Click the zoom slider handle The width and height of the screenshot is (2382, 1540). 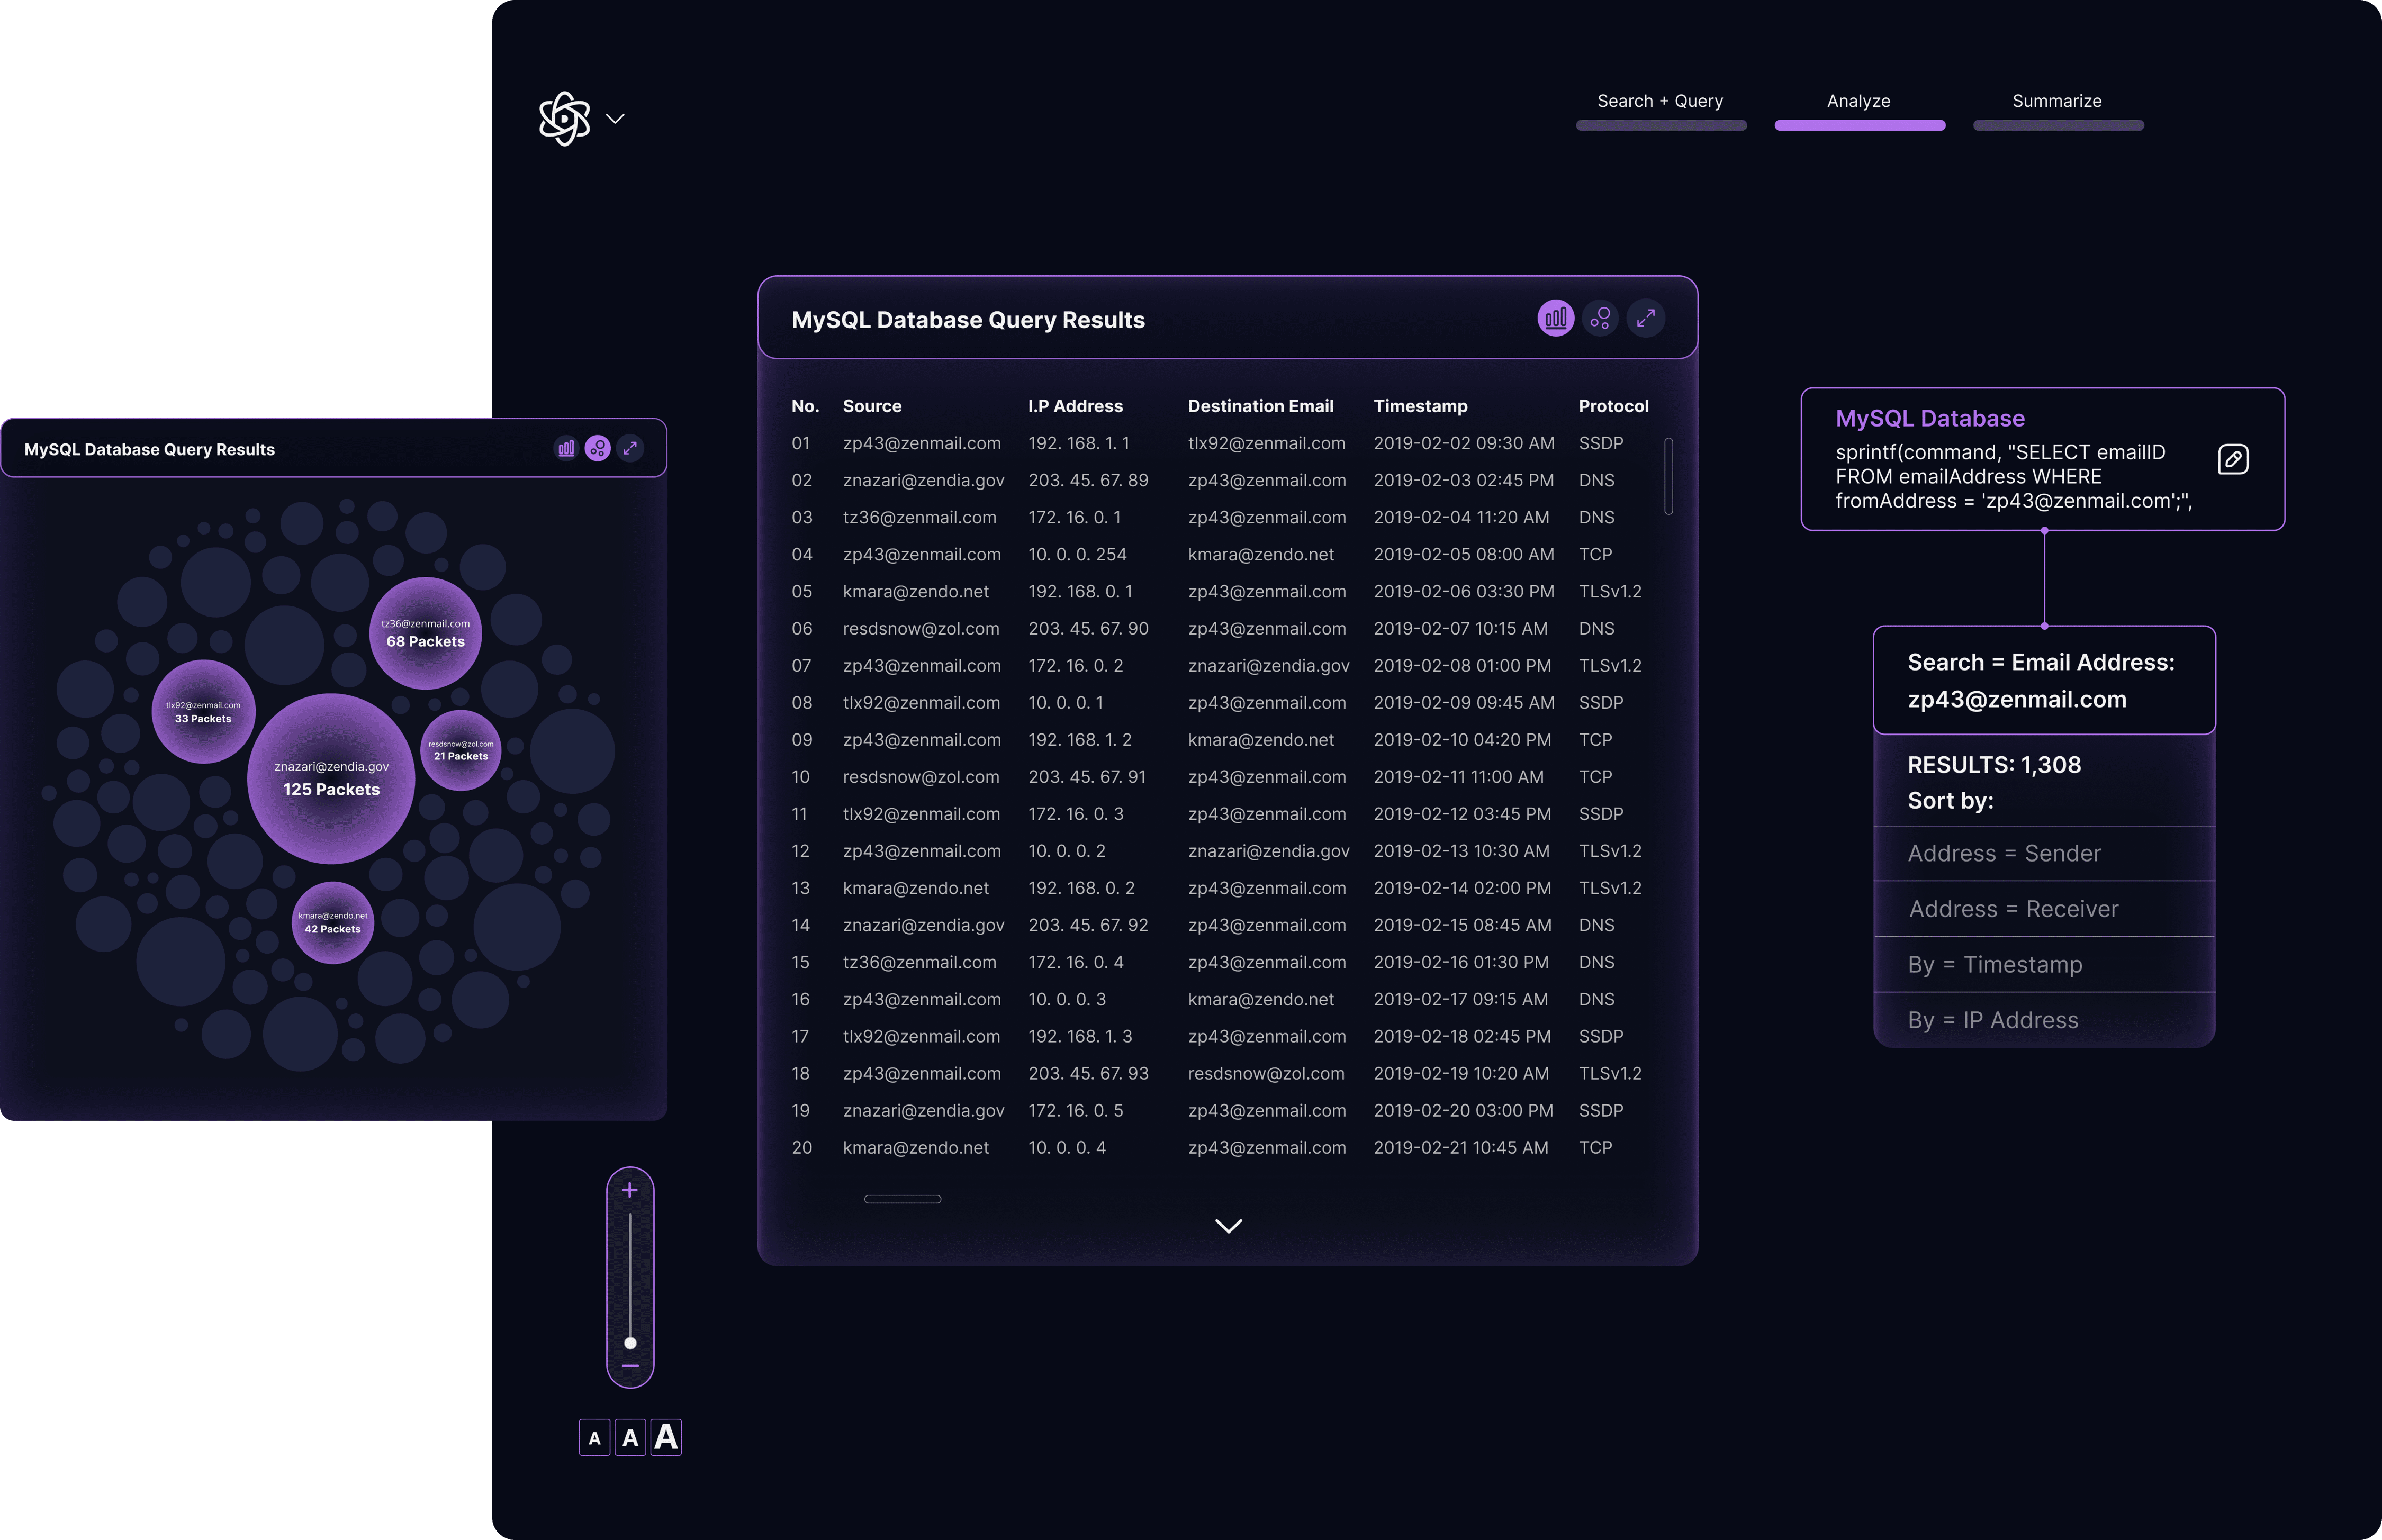pyautogui.click(x=630, y=1343)
